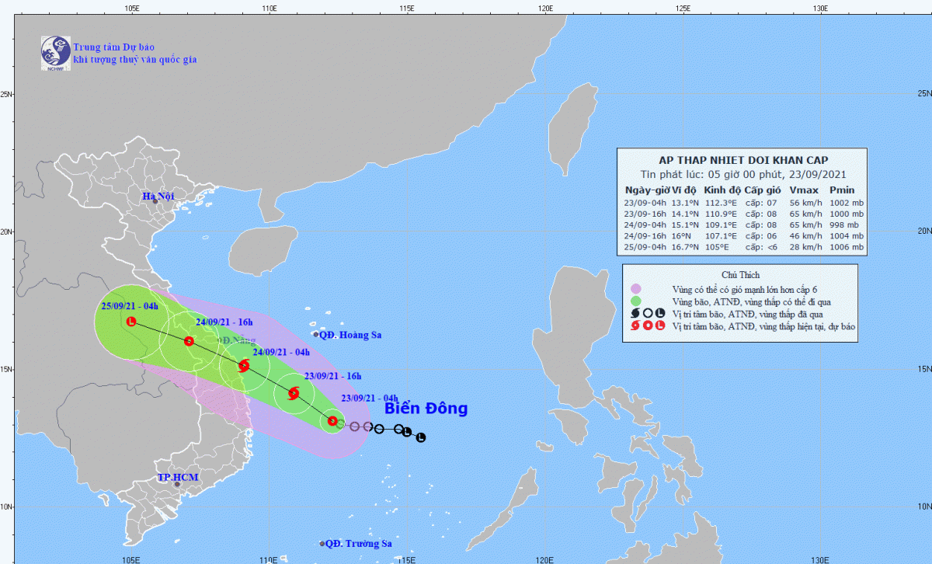The height and width of the screenshot is (564, 932).
Task: Click the black storm symbol in the legend
Action: point(635,313)
